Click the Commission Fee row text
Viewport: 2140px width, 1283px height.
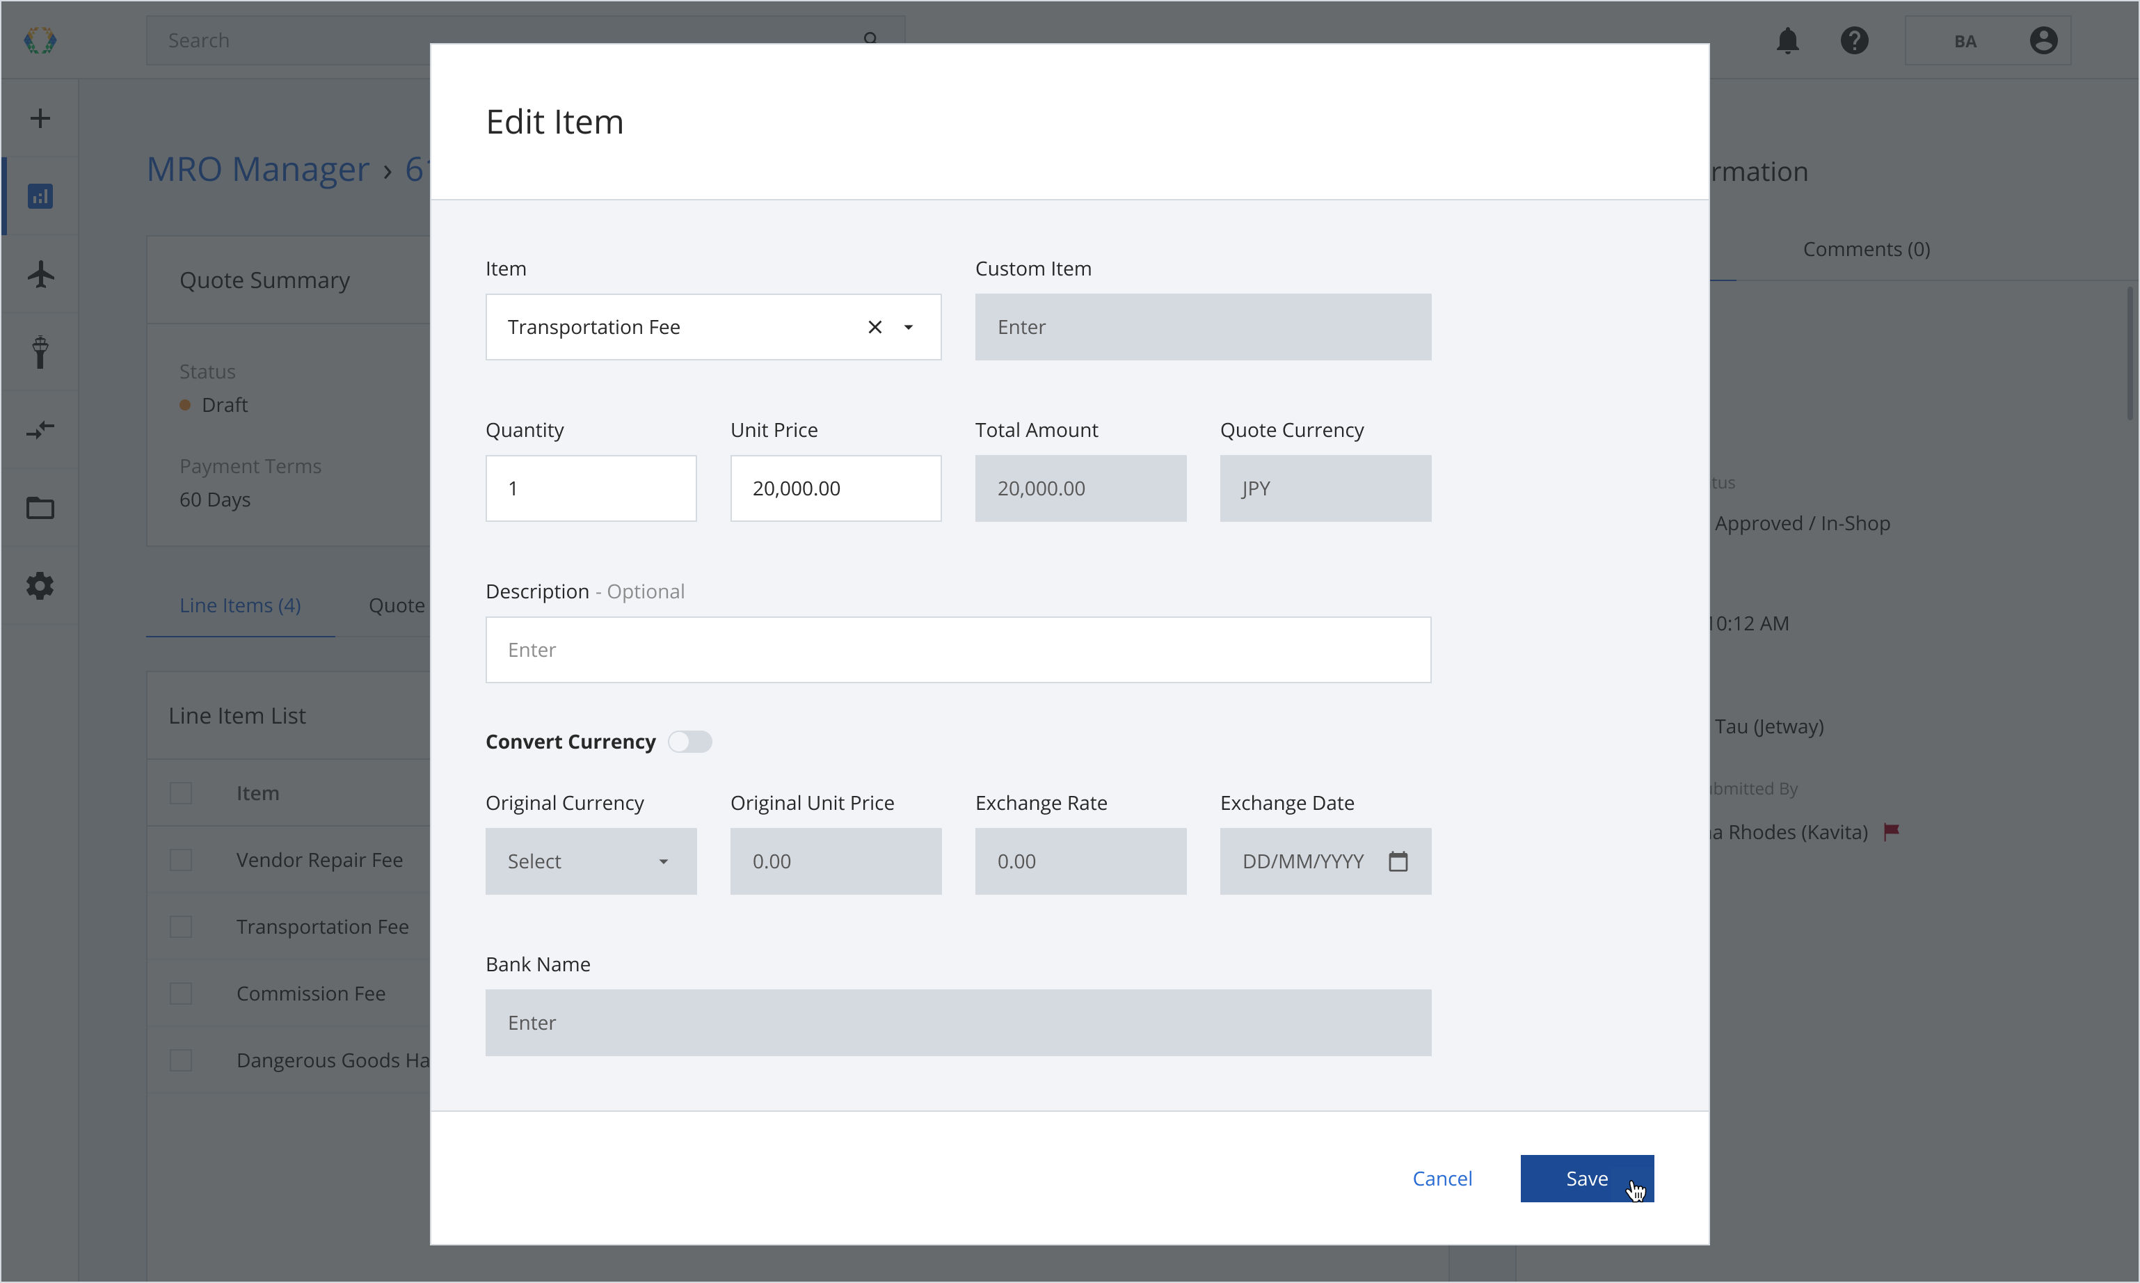tap(311, 994)
